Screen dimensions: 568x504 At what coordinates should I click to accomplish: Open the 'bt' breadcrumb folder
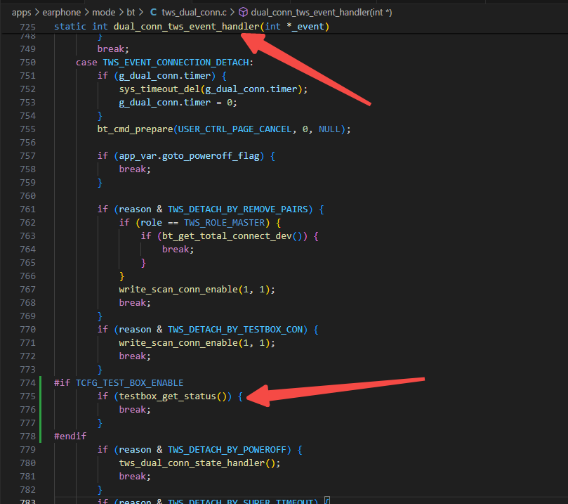(x=131, y=13)
